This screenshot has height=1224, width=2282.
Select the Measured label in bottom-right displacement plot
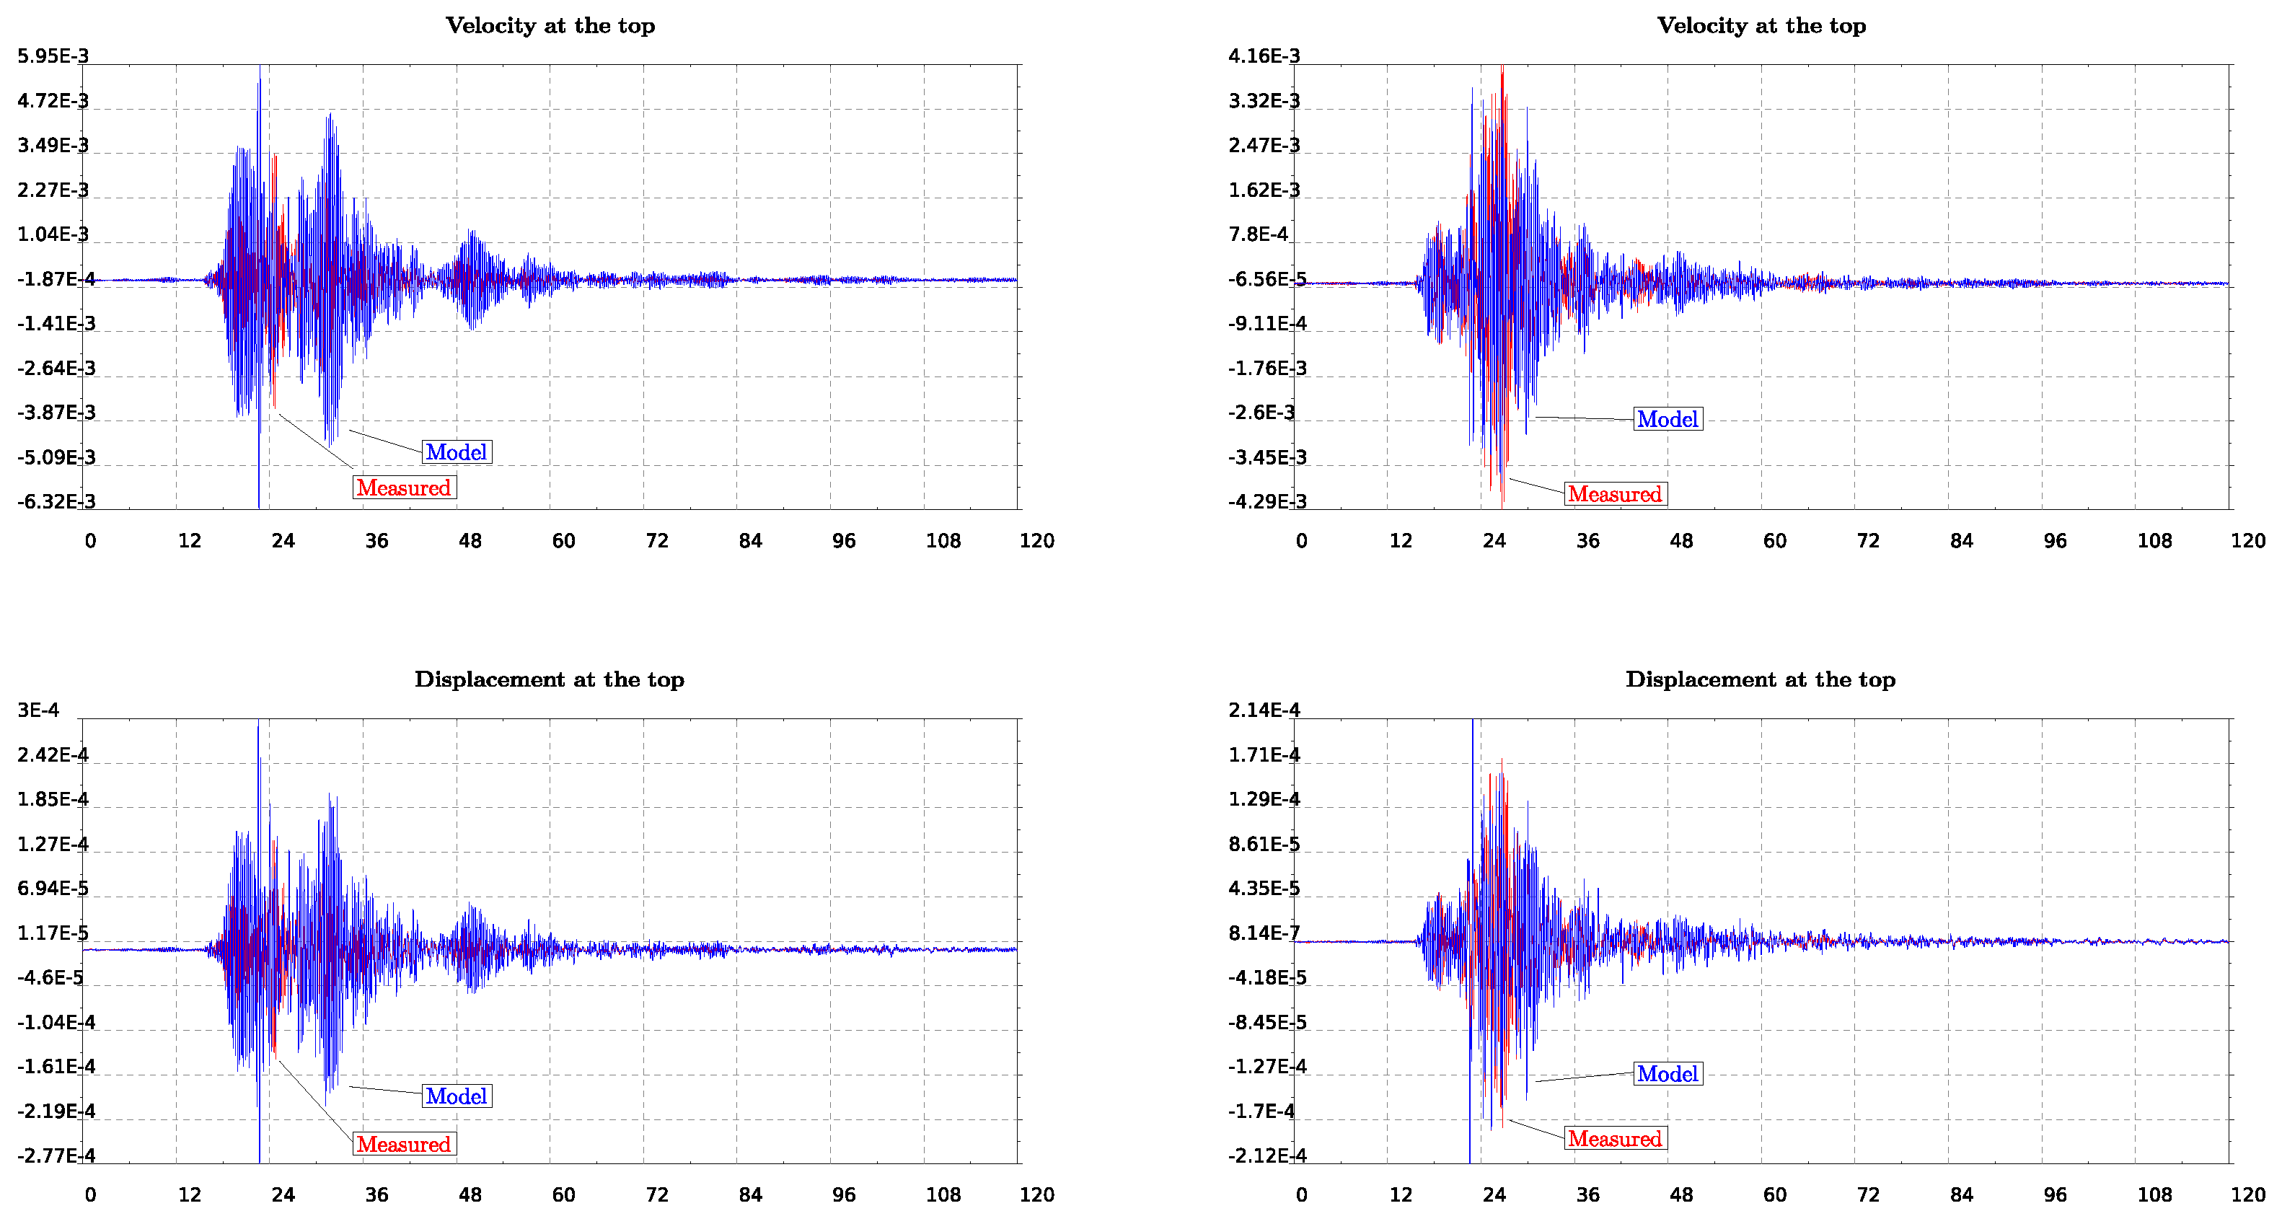tap(1615, 1139)
